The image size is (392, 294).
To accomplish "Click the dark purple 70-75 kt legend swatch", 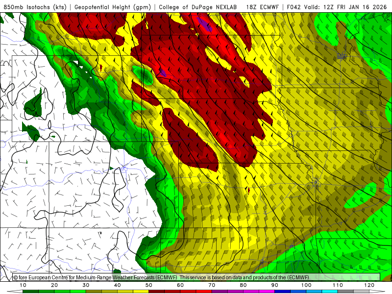I will point(220,292).
